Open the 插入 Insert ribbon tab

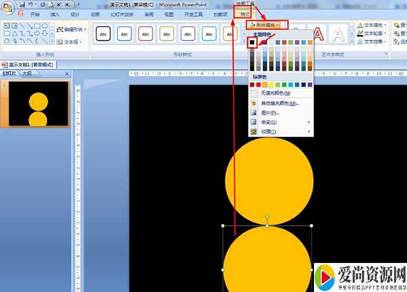point(55,15)
